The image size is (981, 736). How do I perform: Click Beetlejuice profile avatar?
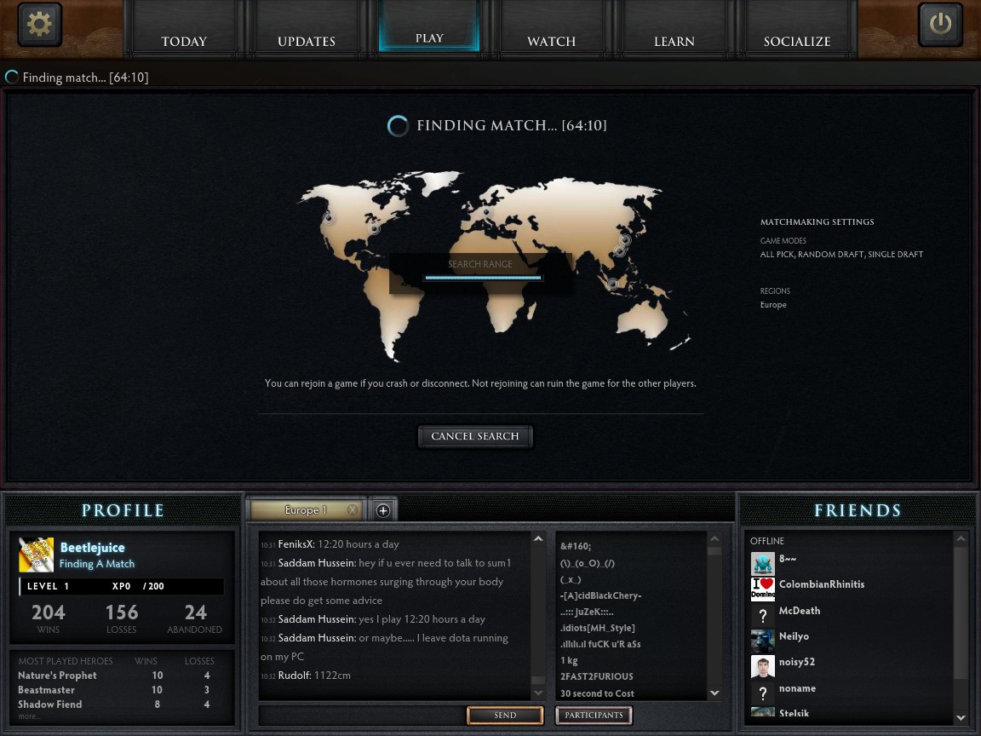coord(37,555)
